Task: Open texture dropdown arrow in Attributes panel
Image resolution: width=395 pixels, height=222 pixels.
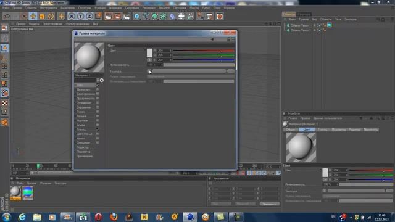Action: point(325,191)
